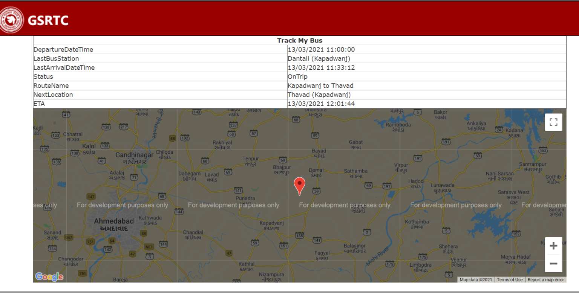The image size is (579, 293).
Task: Click the fullscreen map toggle icon
Action: click(553, 122)
